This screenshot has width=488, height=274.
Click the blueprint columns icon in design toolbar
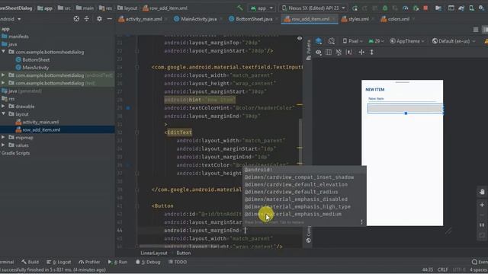click(x=329, y=53)
